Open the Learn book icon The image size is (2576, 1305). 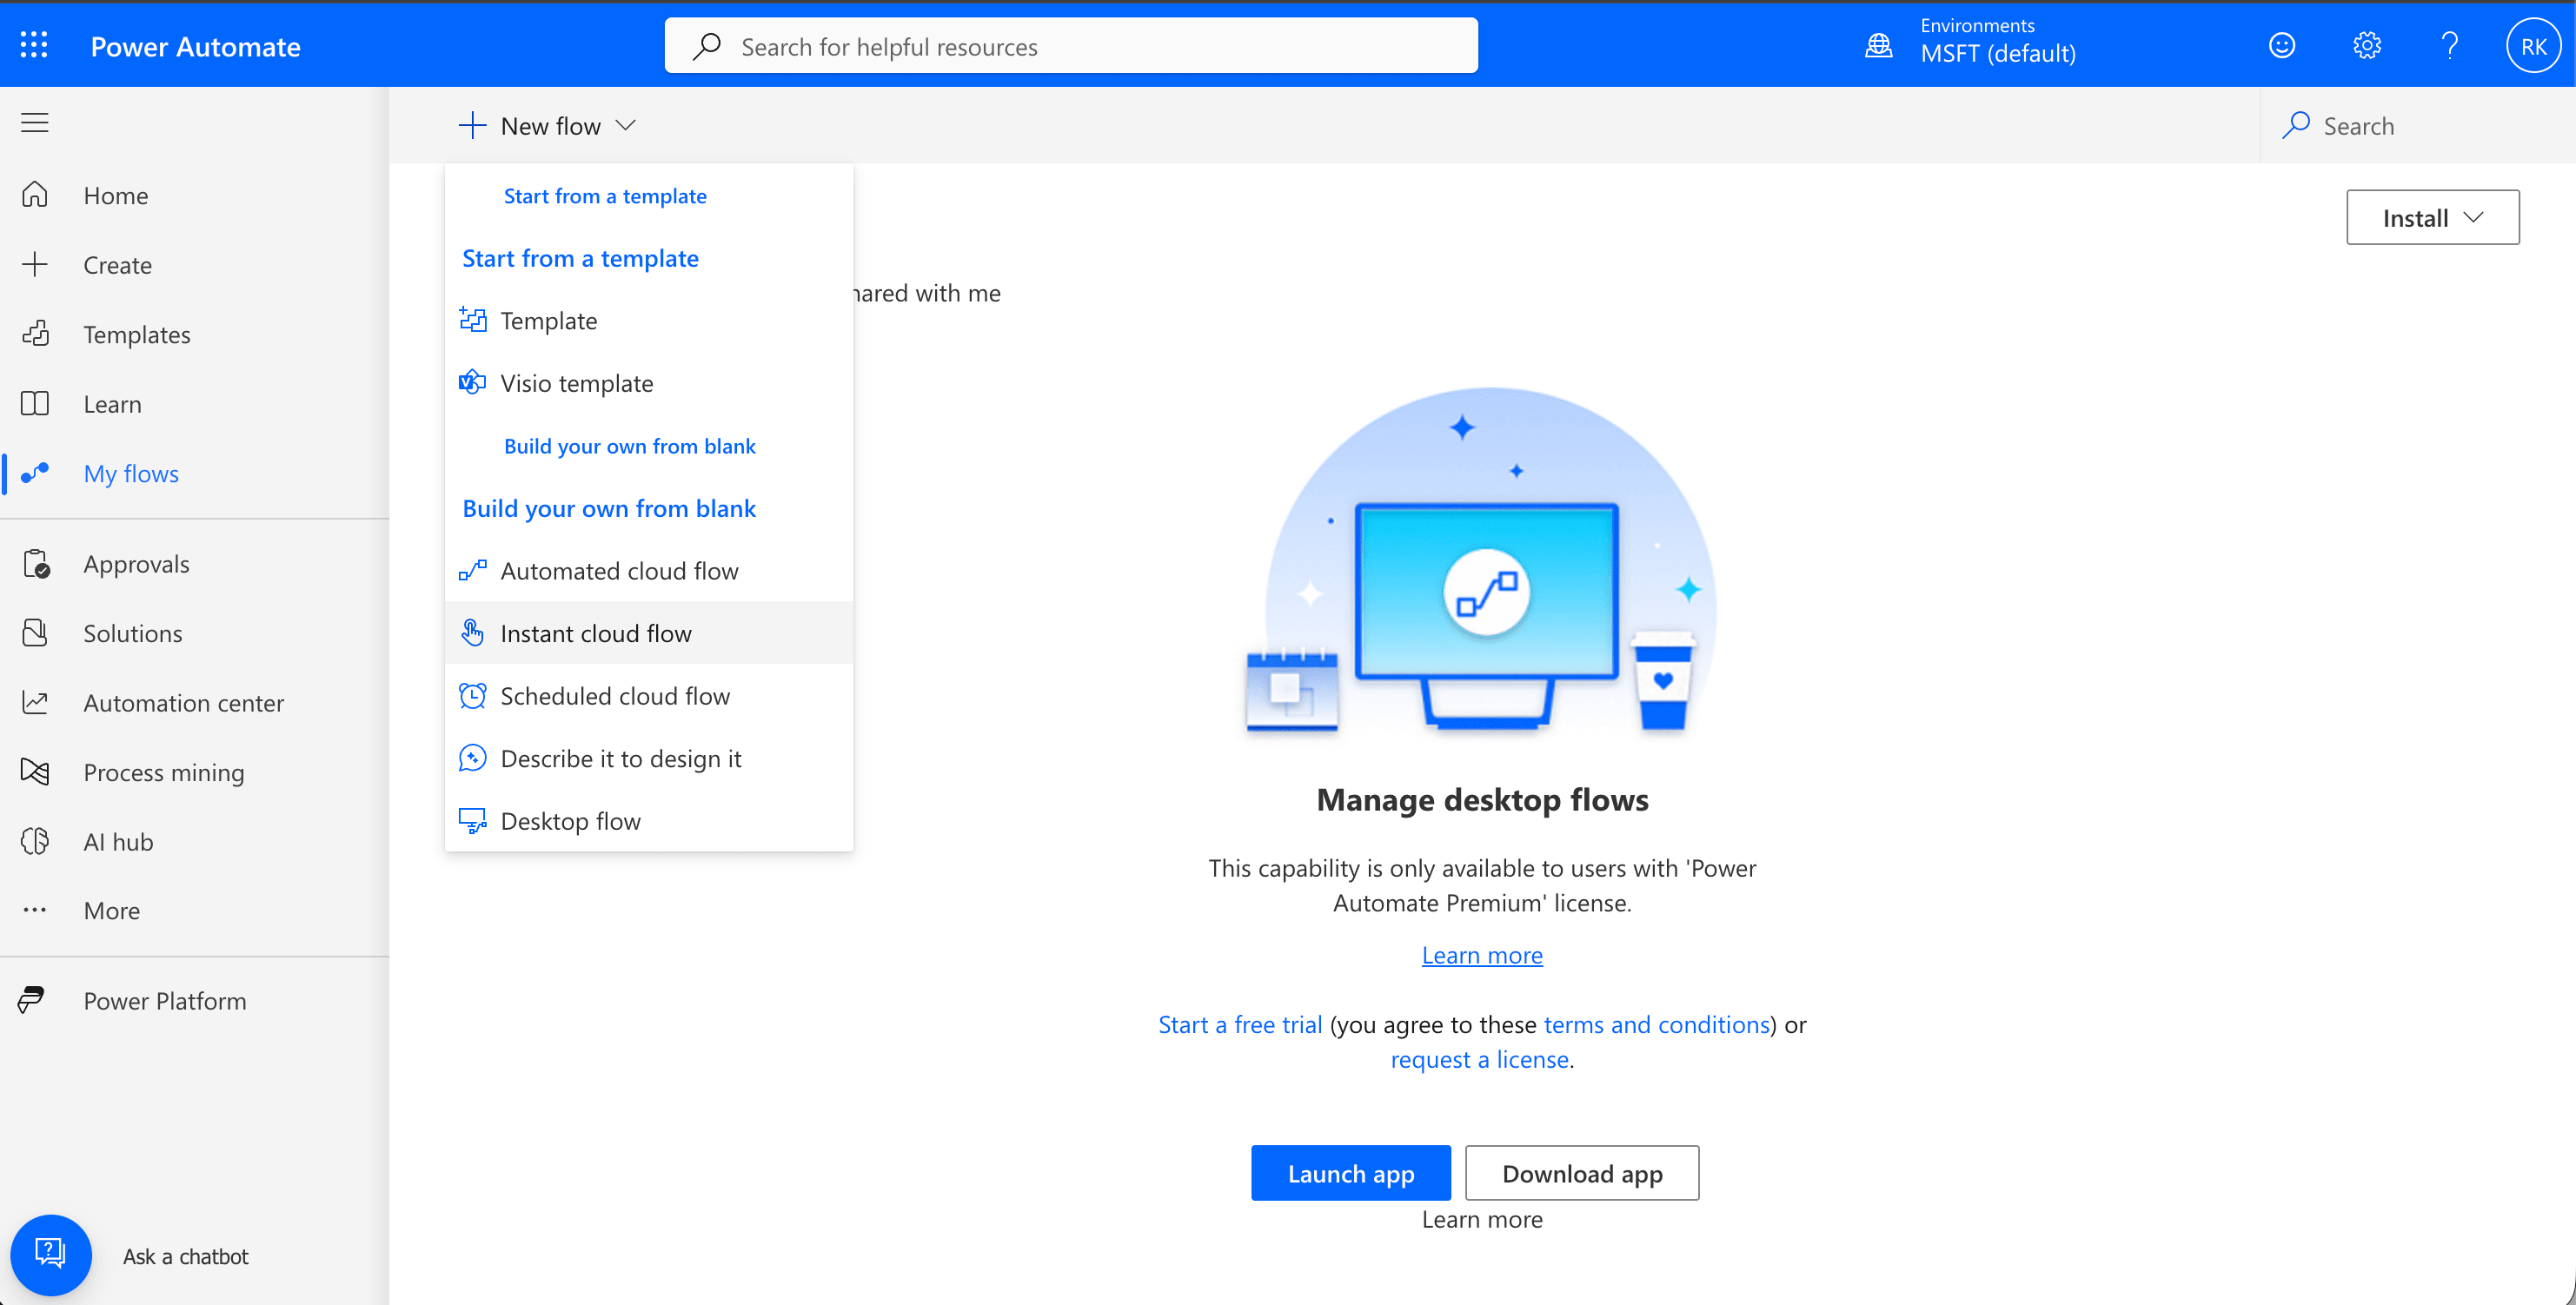pyautogui.click(x=35, y=403)
